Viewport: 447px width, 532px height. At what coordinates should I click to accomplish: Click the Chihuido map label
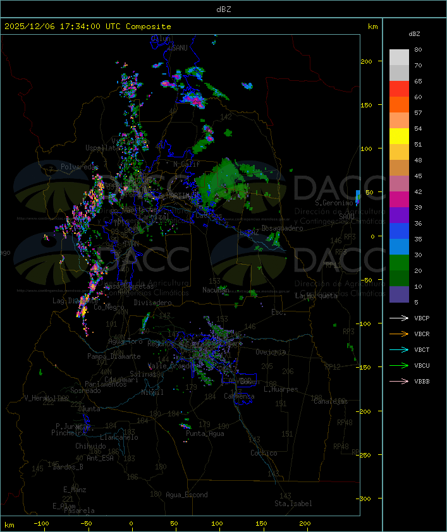(90, 446)
